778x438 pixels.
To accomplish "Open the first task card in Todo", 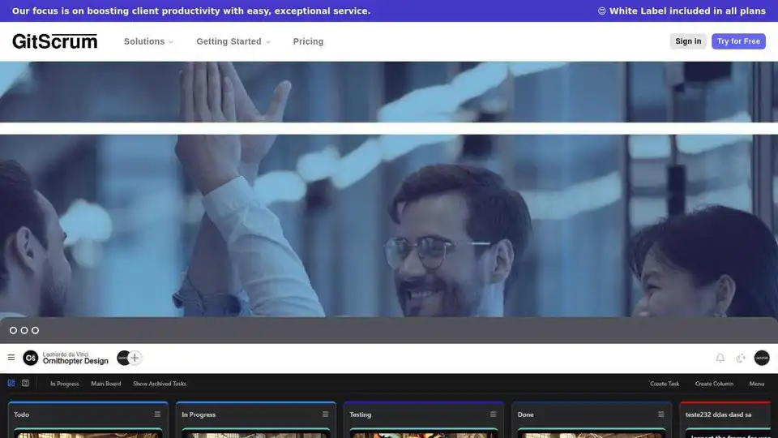I will click(x=88, y=433).
